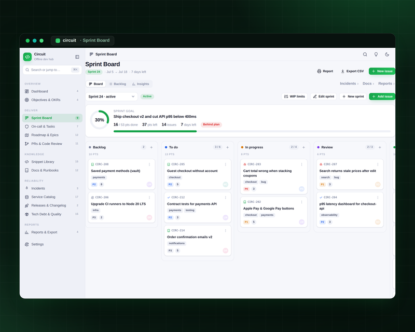
Task: Click the 'Behind plan' status badge
Action: [211, 125]
